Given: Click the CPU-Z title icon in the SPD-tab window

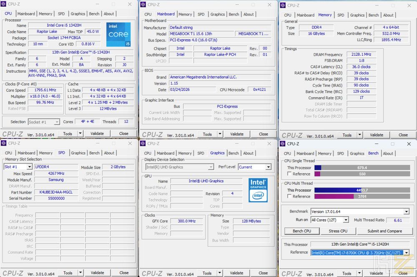Looking at the screenshot, I should (x=3, y=143).
